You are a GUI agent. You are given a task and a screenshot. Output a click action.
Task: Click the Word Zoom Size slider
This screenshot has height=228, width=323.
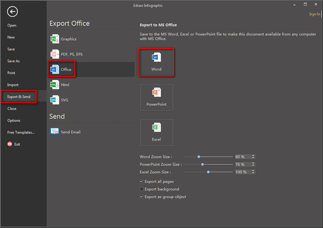tap(208, 157)
